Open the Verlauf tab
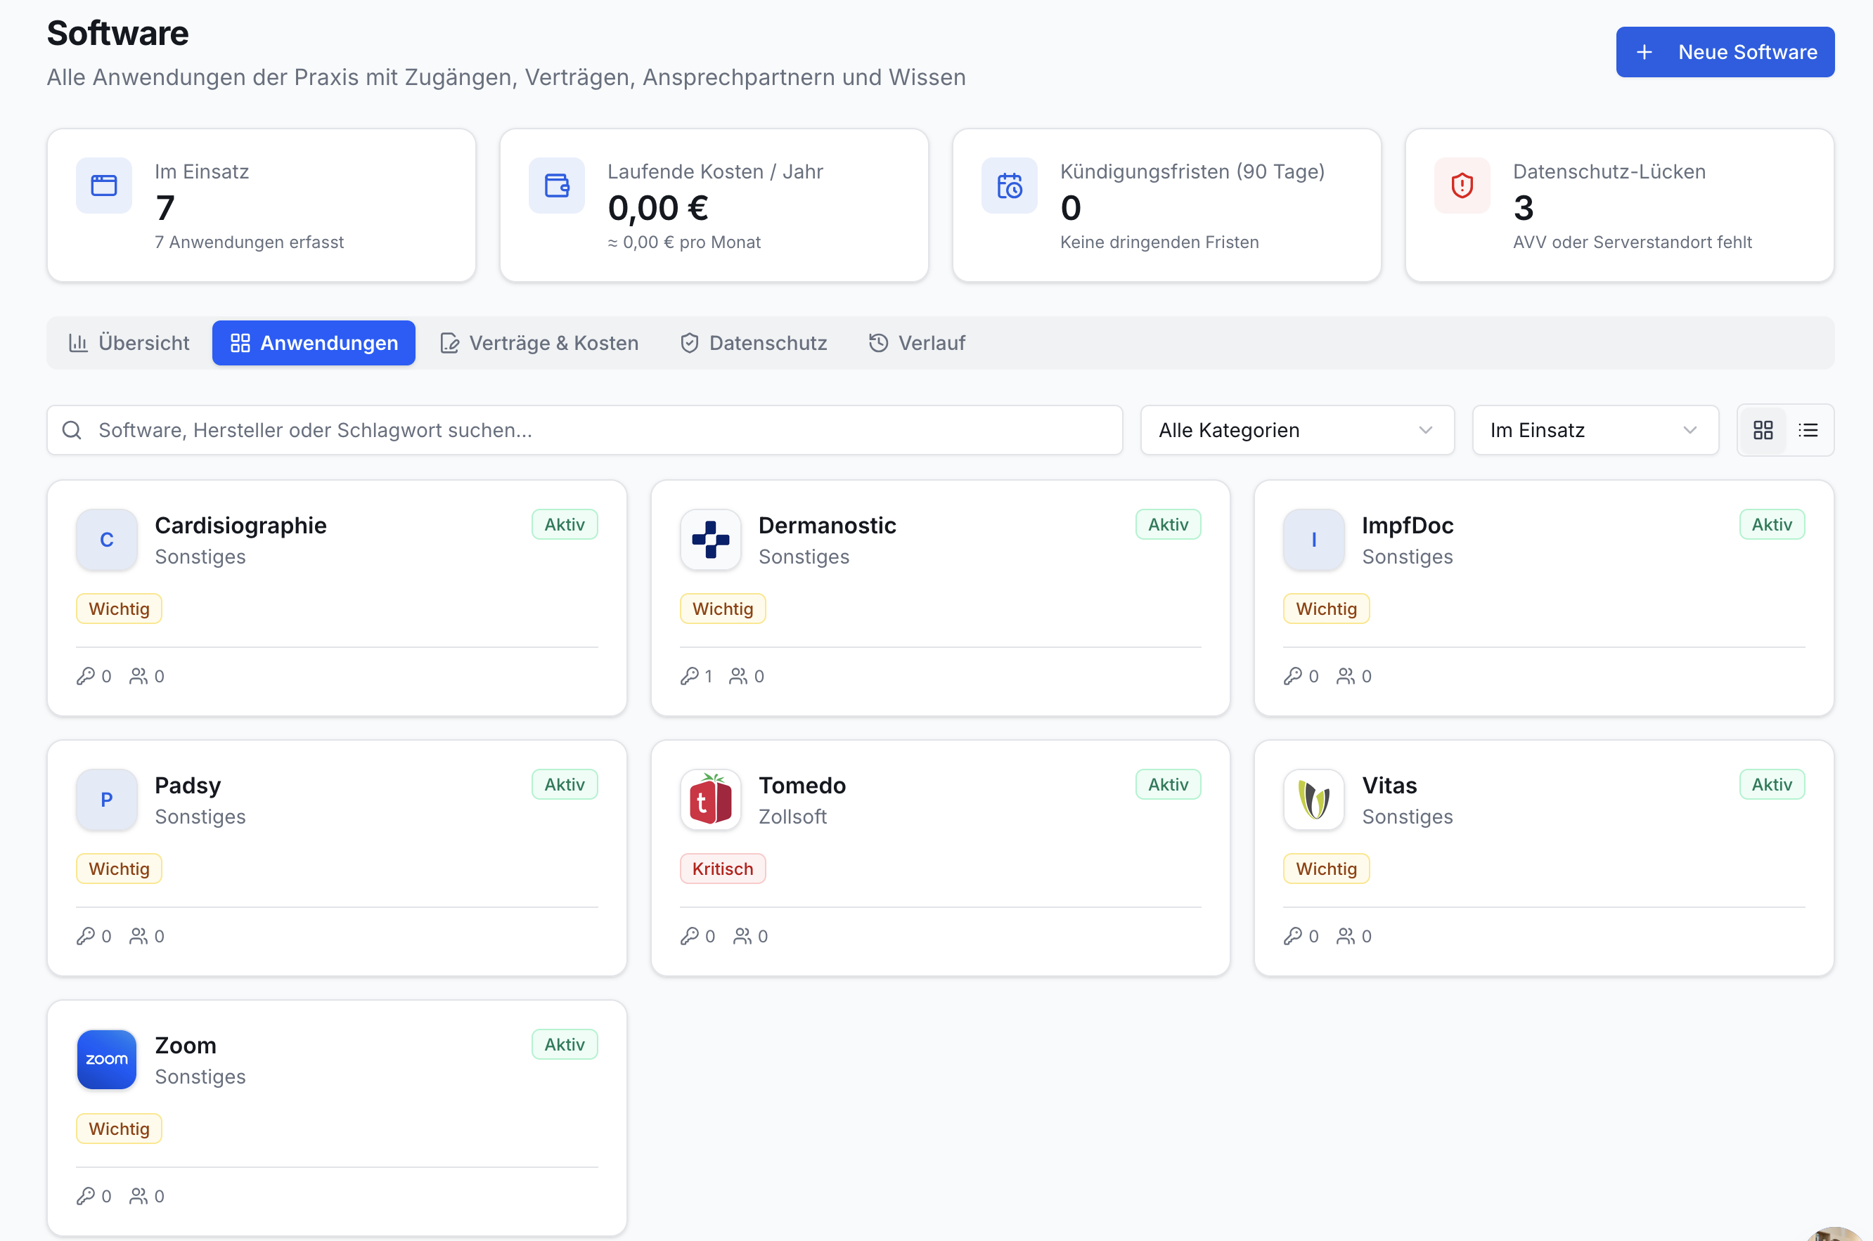 tap(917, 343)
